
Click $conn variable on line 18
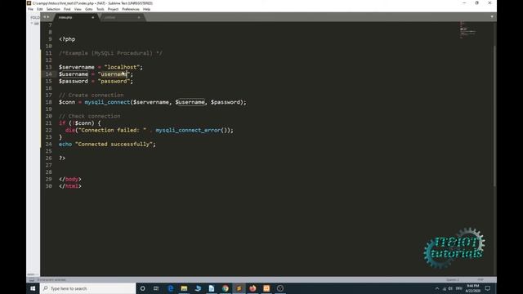click(67, 102)
